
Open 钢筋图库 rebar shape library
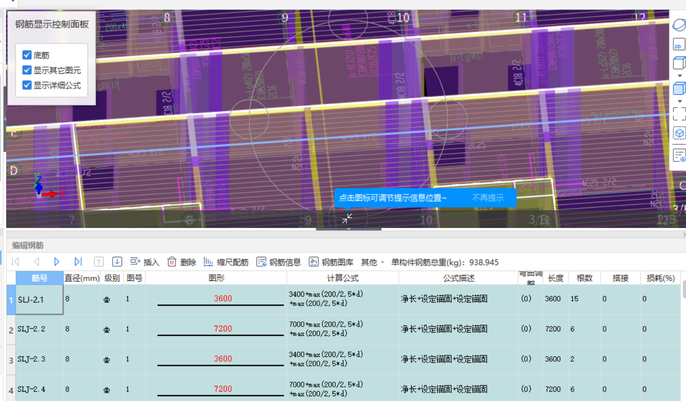coord(331,262)
